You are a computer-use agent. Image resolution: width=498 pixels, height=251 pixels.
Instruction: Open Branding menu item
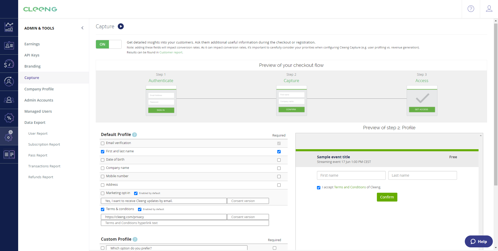(x=32, y=66)
